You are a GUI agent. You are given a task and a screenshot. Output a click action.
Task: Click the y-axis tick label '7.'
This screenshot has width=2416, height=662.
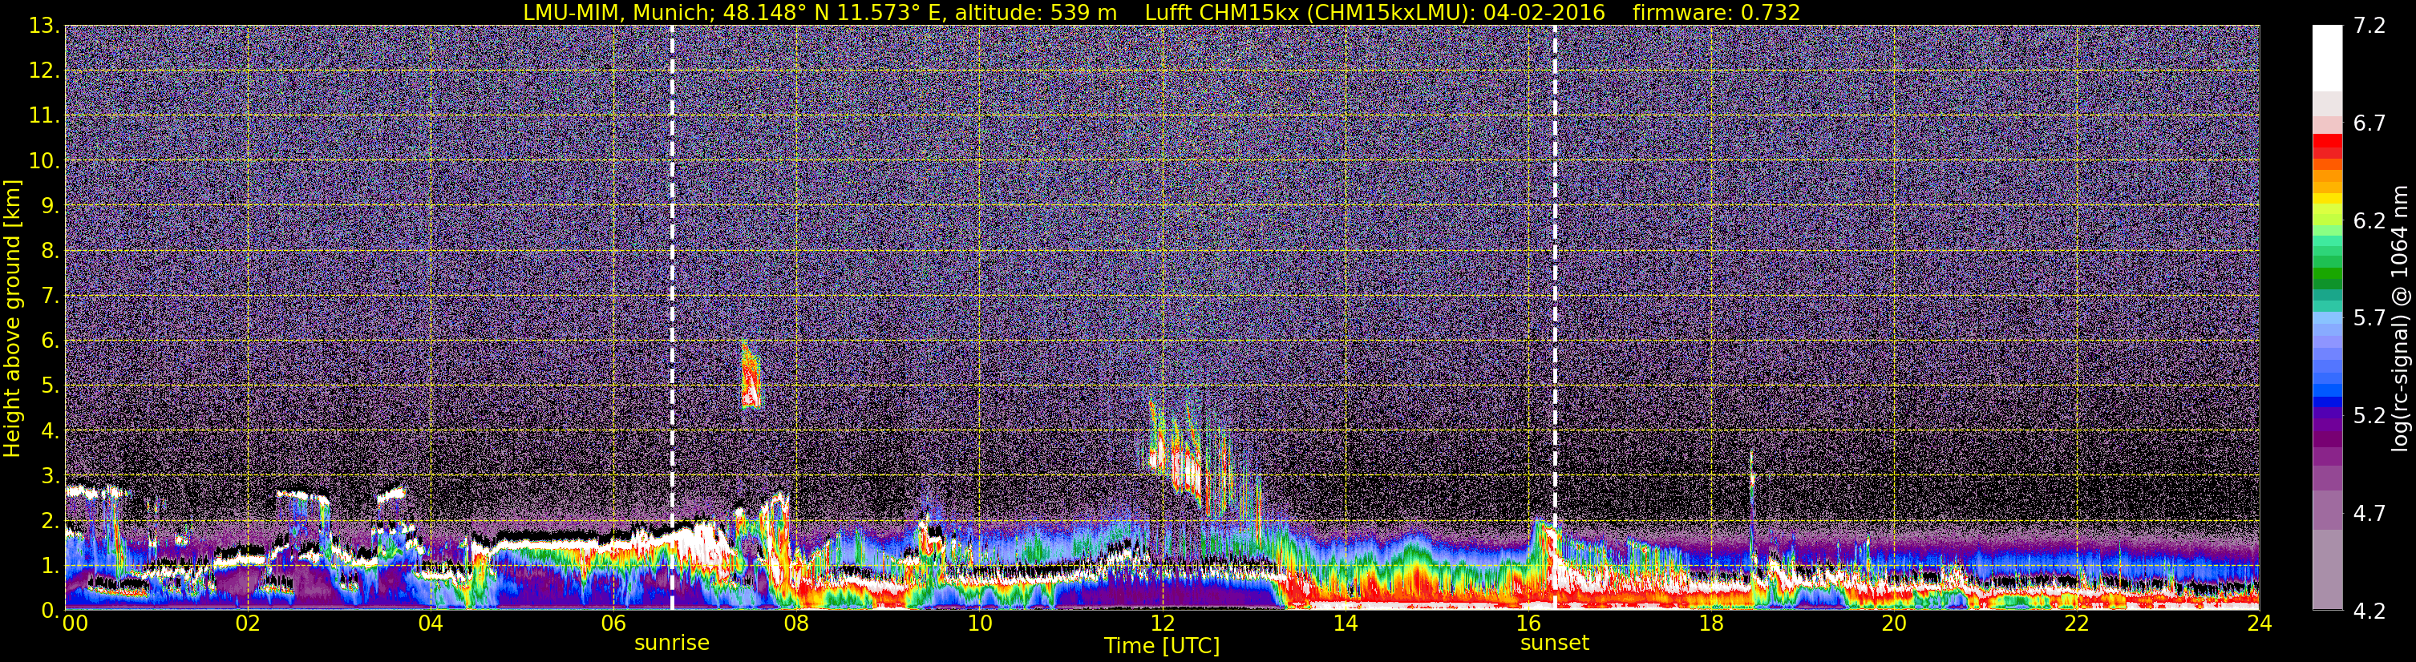coord(49,296)
